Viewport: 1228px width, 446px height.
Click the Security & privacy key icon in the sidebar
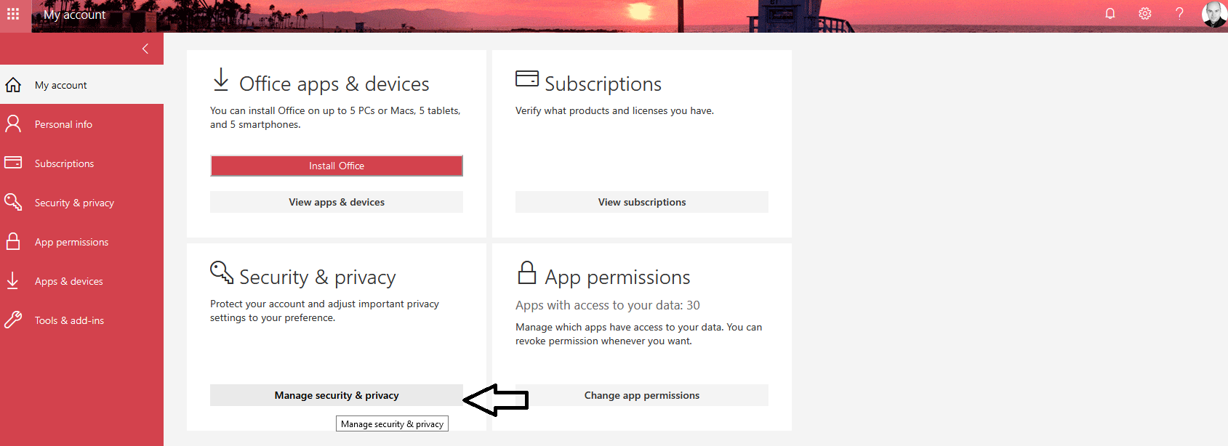point(13,202)
